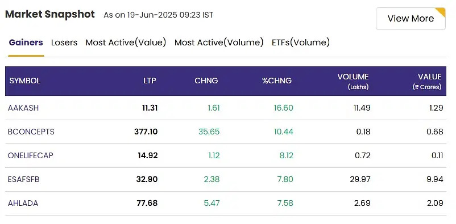Open the ESAFSFB symbol link

click(x=23, y=179)
